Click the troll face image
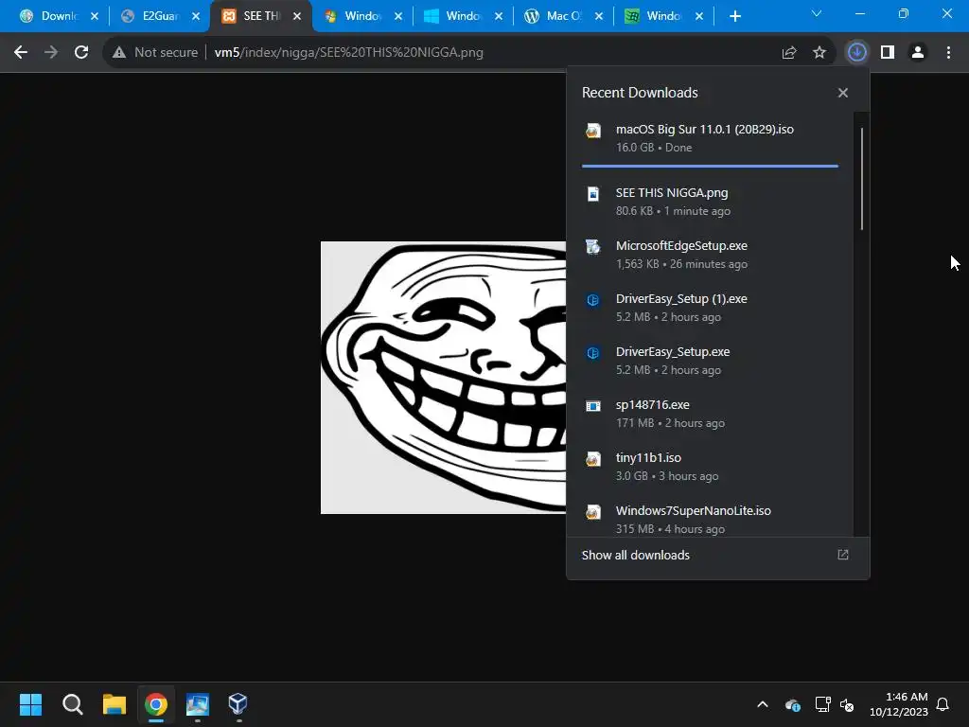 coord(443,377)
